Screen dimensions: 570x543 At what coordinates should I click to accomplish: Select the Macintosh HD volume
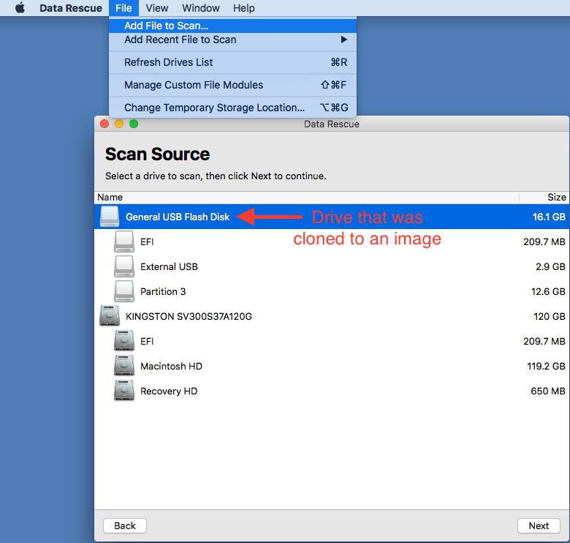point(332,366)
